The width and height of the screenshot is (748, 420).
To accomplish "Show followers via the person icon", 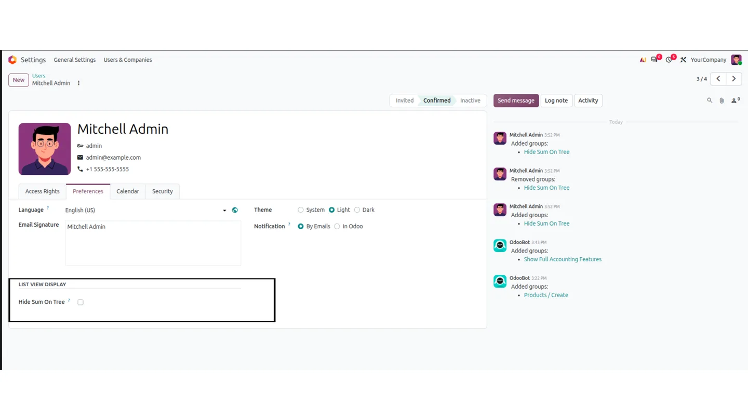I will tap(734, 101).
